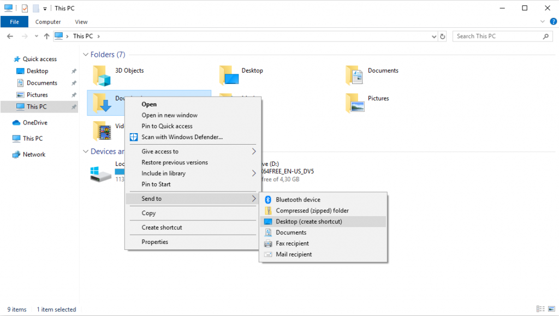Viewport: 559px width, 316px height.
Task: Click the '9 items' status text
Action: [17, 309]
